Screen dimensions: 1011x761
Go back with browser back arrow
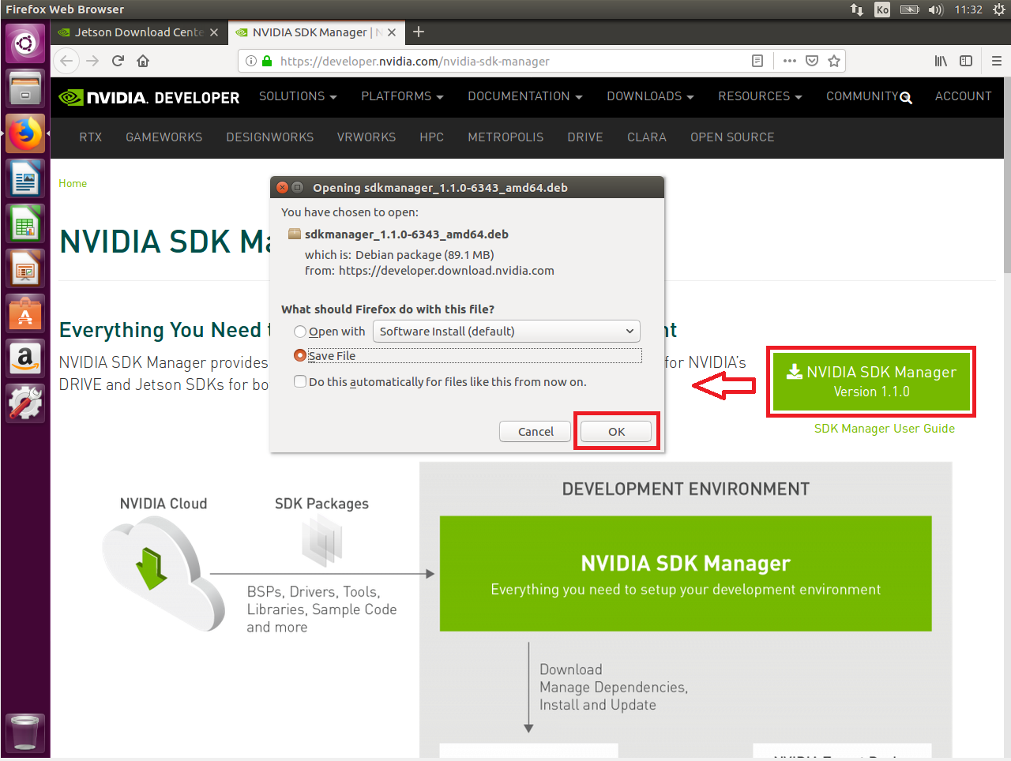[66, 61]
